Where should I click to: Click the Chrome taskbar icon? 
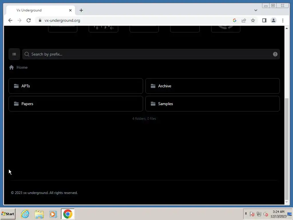pyautogui.click(x=68, y=214)
